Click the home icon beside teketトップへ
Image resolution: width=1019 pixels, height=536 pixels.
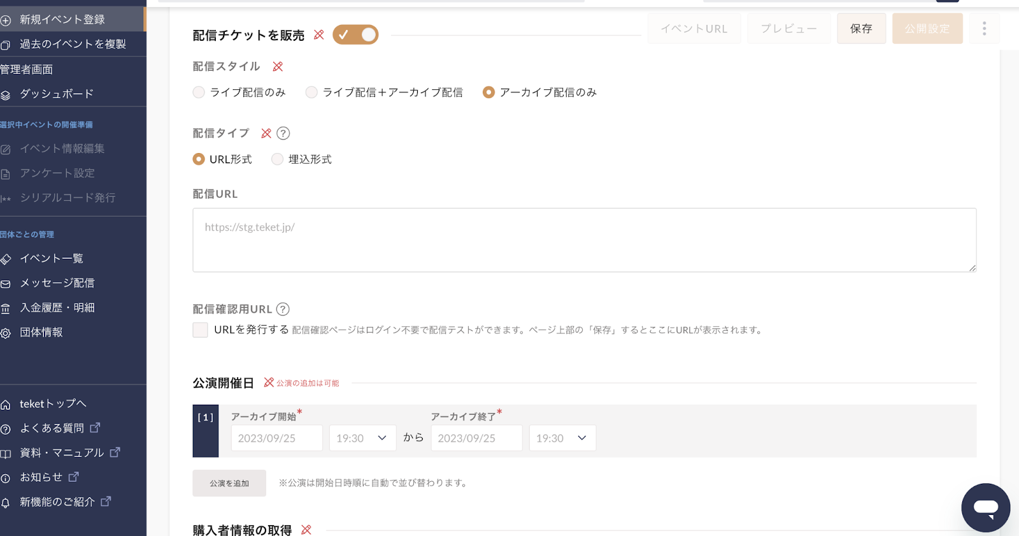point(6,405)
